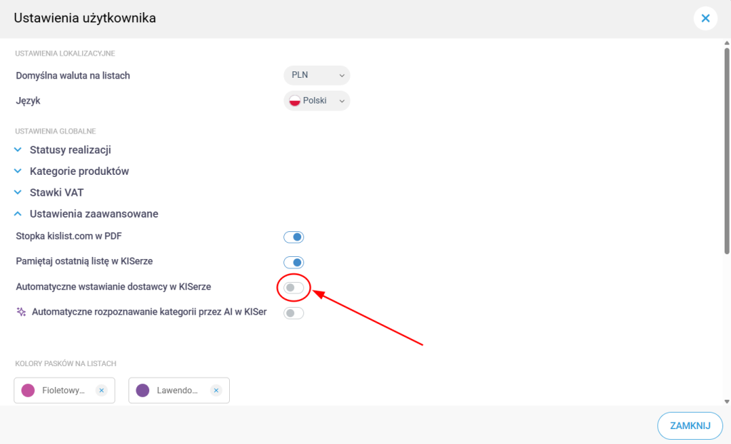Remove the Fioletowy color chip
The image size is (731, 444).
pyautogui.click(x=101, y=390)
